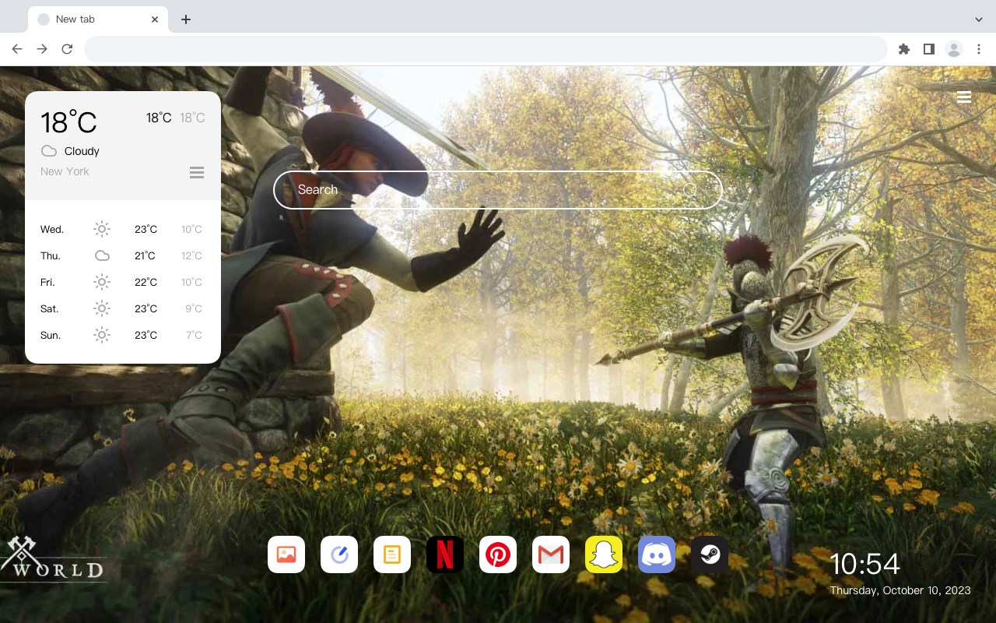The height and width of the screenshot is (623, 996).
Task: Click the Wednesday sunny forecast icon
Action: 102,229
